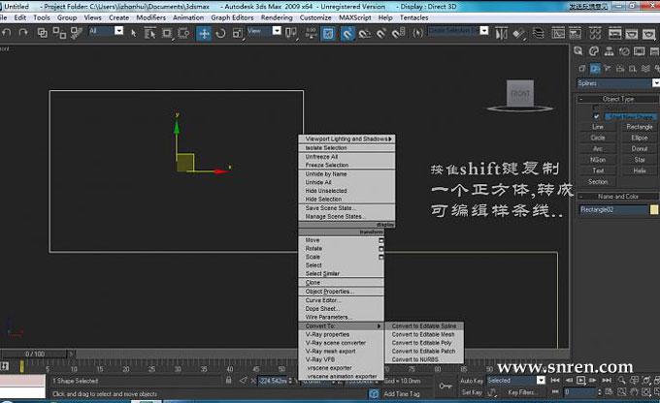Viewport: 660px width, 403px height.
Task: Click the Select and Link icon
Action: tap(42, 33)
